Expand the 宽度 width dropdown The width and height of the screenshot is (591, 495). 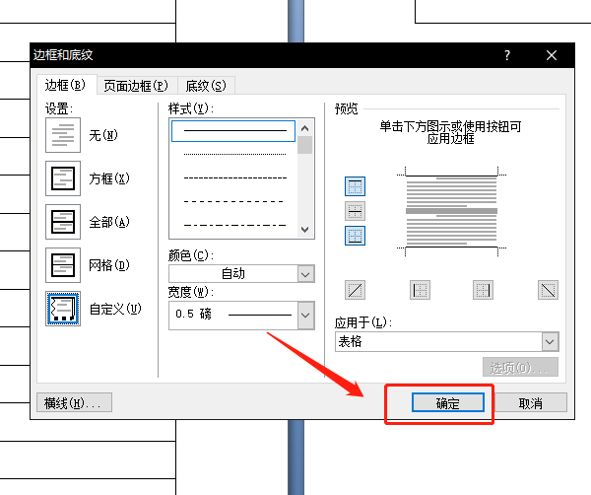(305, 315)
